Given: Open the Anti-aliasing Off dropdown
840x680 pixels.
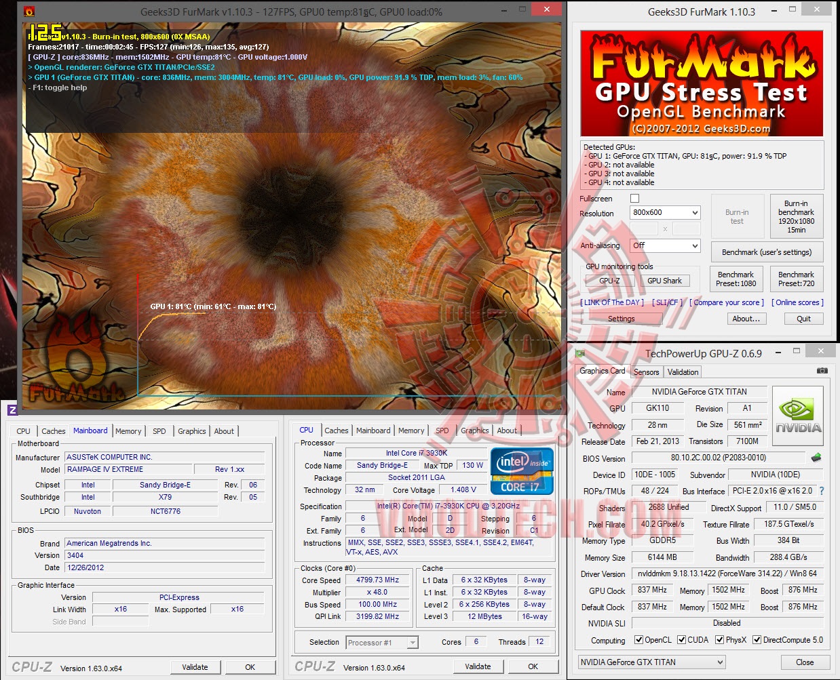Looking at the screenshot, I should (x=664, y=245).
